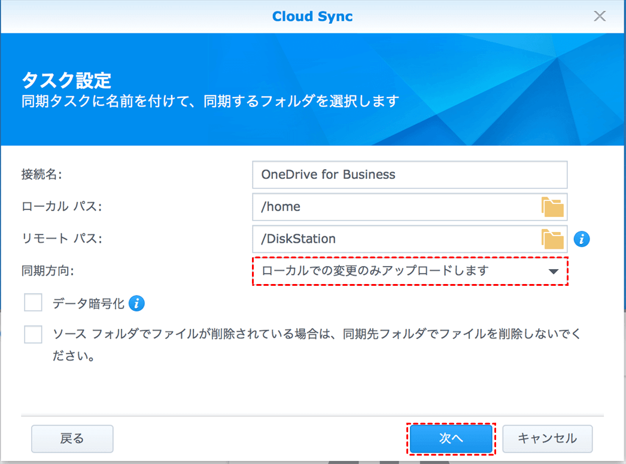The width and height of the screenshot is (626, 464).
Task: Click the 次へ button
Action: coord(451,438)
